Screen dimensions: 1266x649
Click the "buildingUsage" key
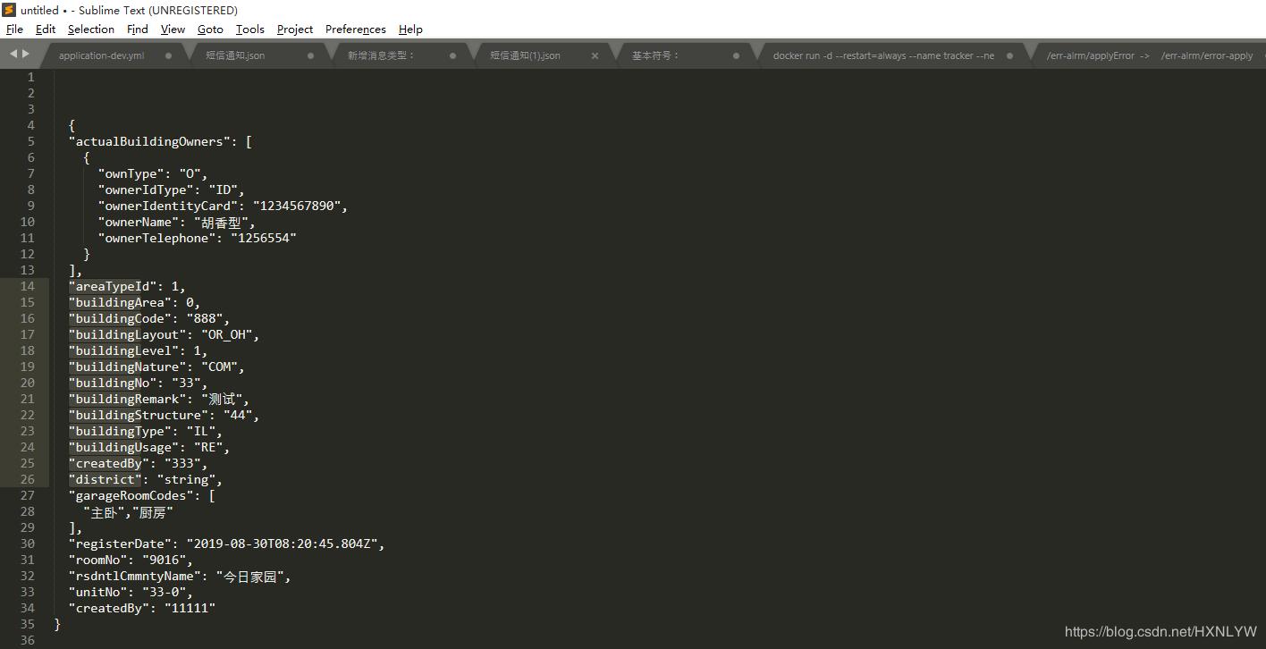coord(123,447)
